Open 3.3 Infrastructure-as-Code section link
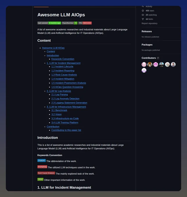 coord(65,118)
